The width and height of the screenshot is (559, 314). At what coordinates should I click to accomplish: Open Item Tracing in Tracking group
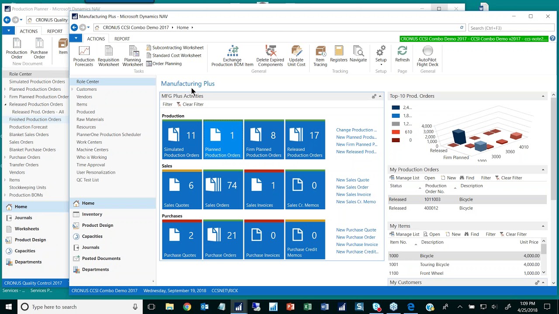coord(320,56)
